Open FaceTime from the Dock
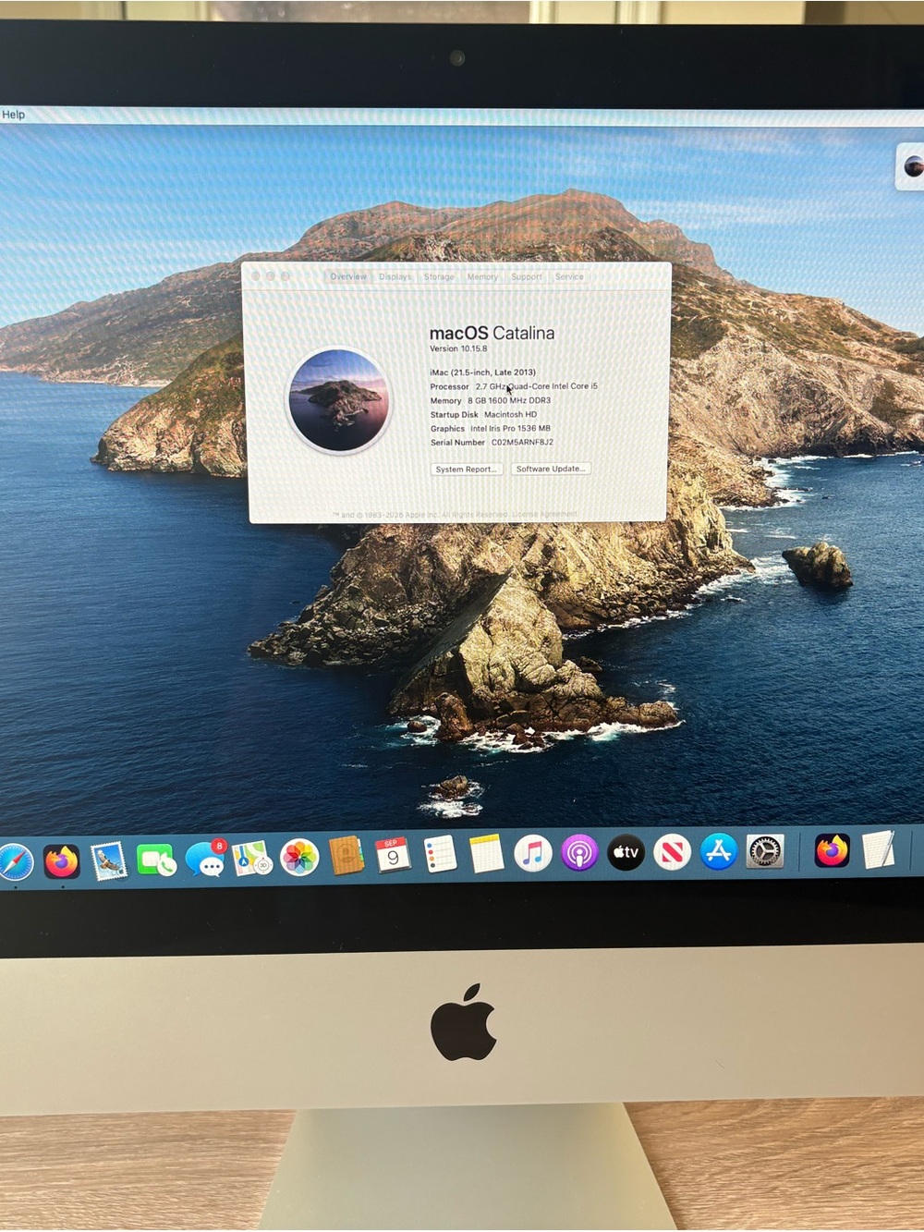 [x=157, y=860]
